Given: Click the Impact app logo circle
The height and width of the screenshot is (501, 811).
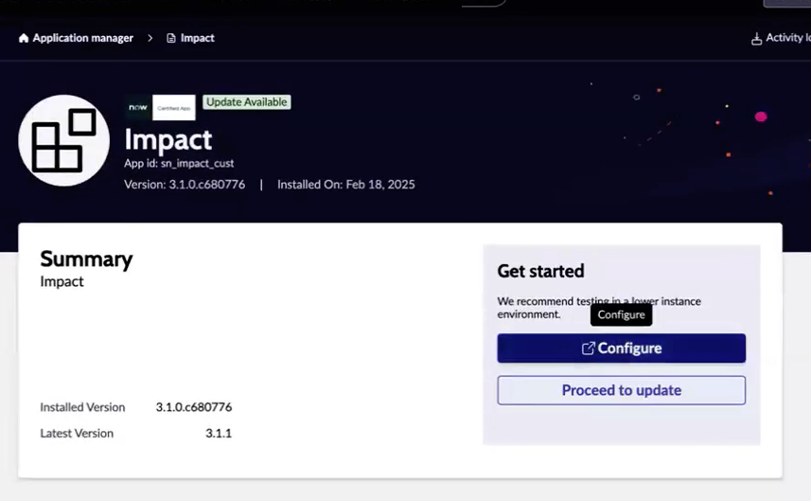Looking at the screenshot, I should pyautogui.click(x=64, y=140).
